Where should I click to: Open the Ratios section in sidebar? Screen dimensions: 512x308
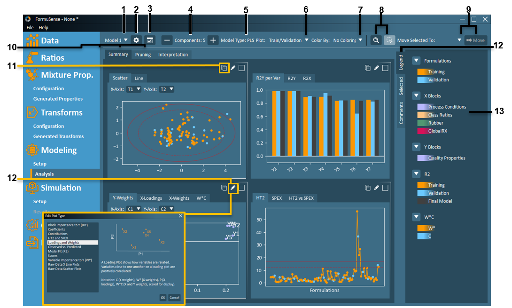(x=52, y=58)
